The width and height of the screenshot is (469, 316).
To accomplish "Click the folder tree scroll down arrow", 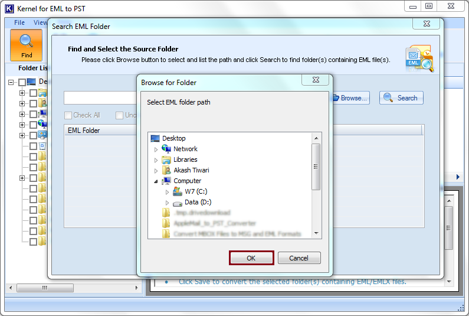I will (316, 233).
